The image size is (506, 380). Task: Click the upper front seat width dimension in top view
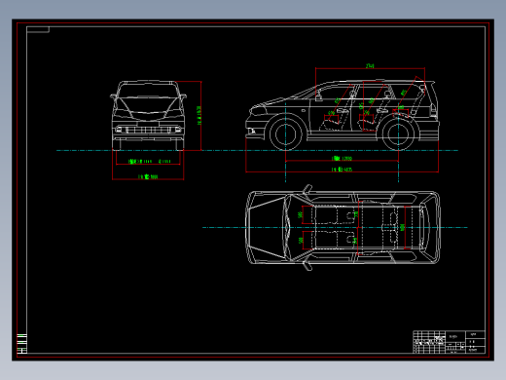[x=300, y=214]
